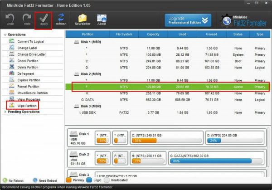Viewport: 272px width, 190px height.
Task: Choose Change Label operation
Action: point(27,48)
